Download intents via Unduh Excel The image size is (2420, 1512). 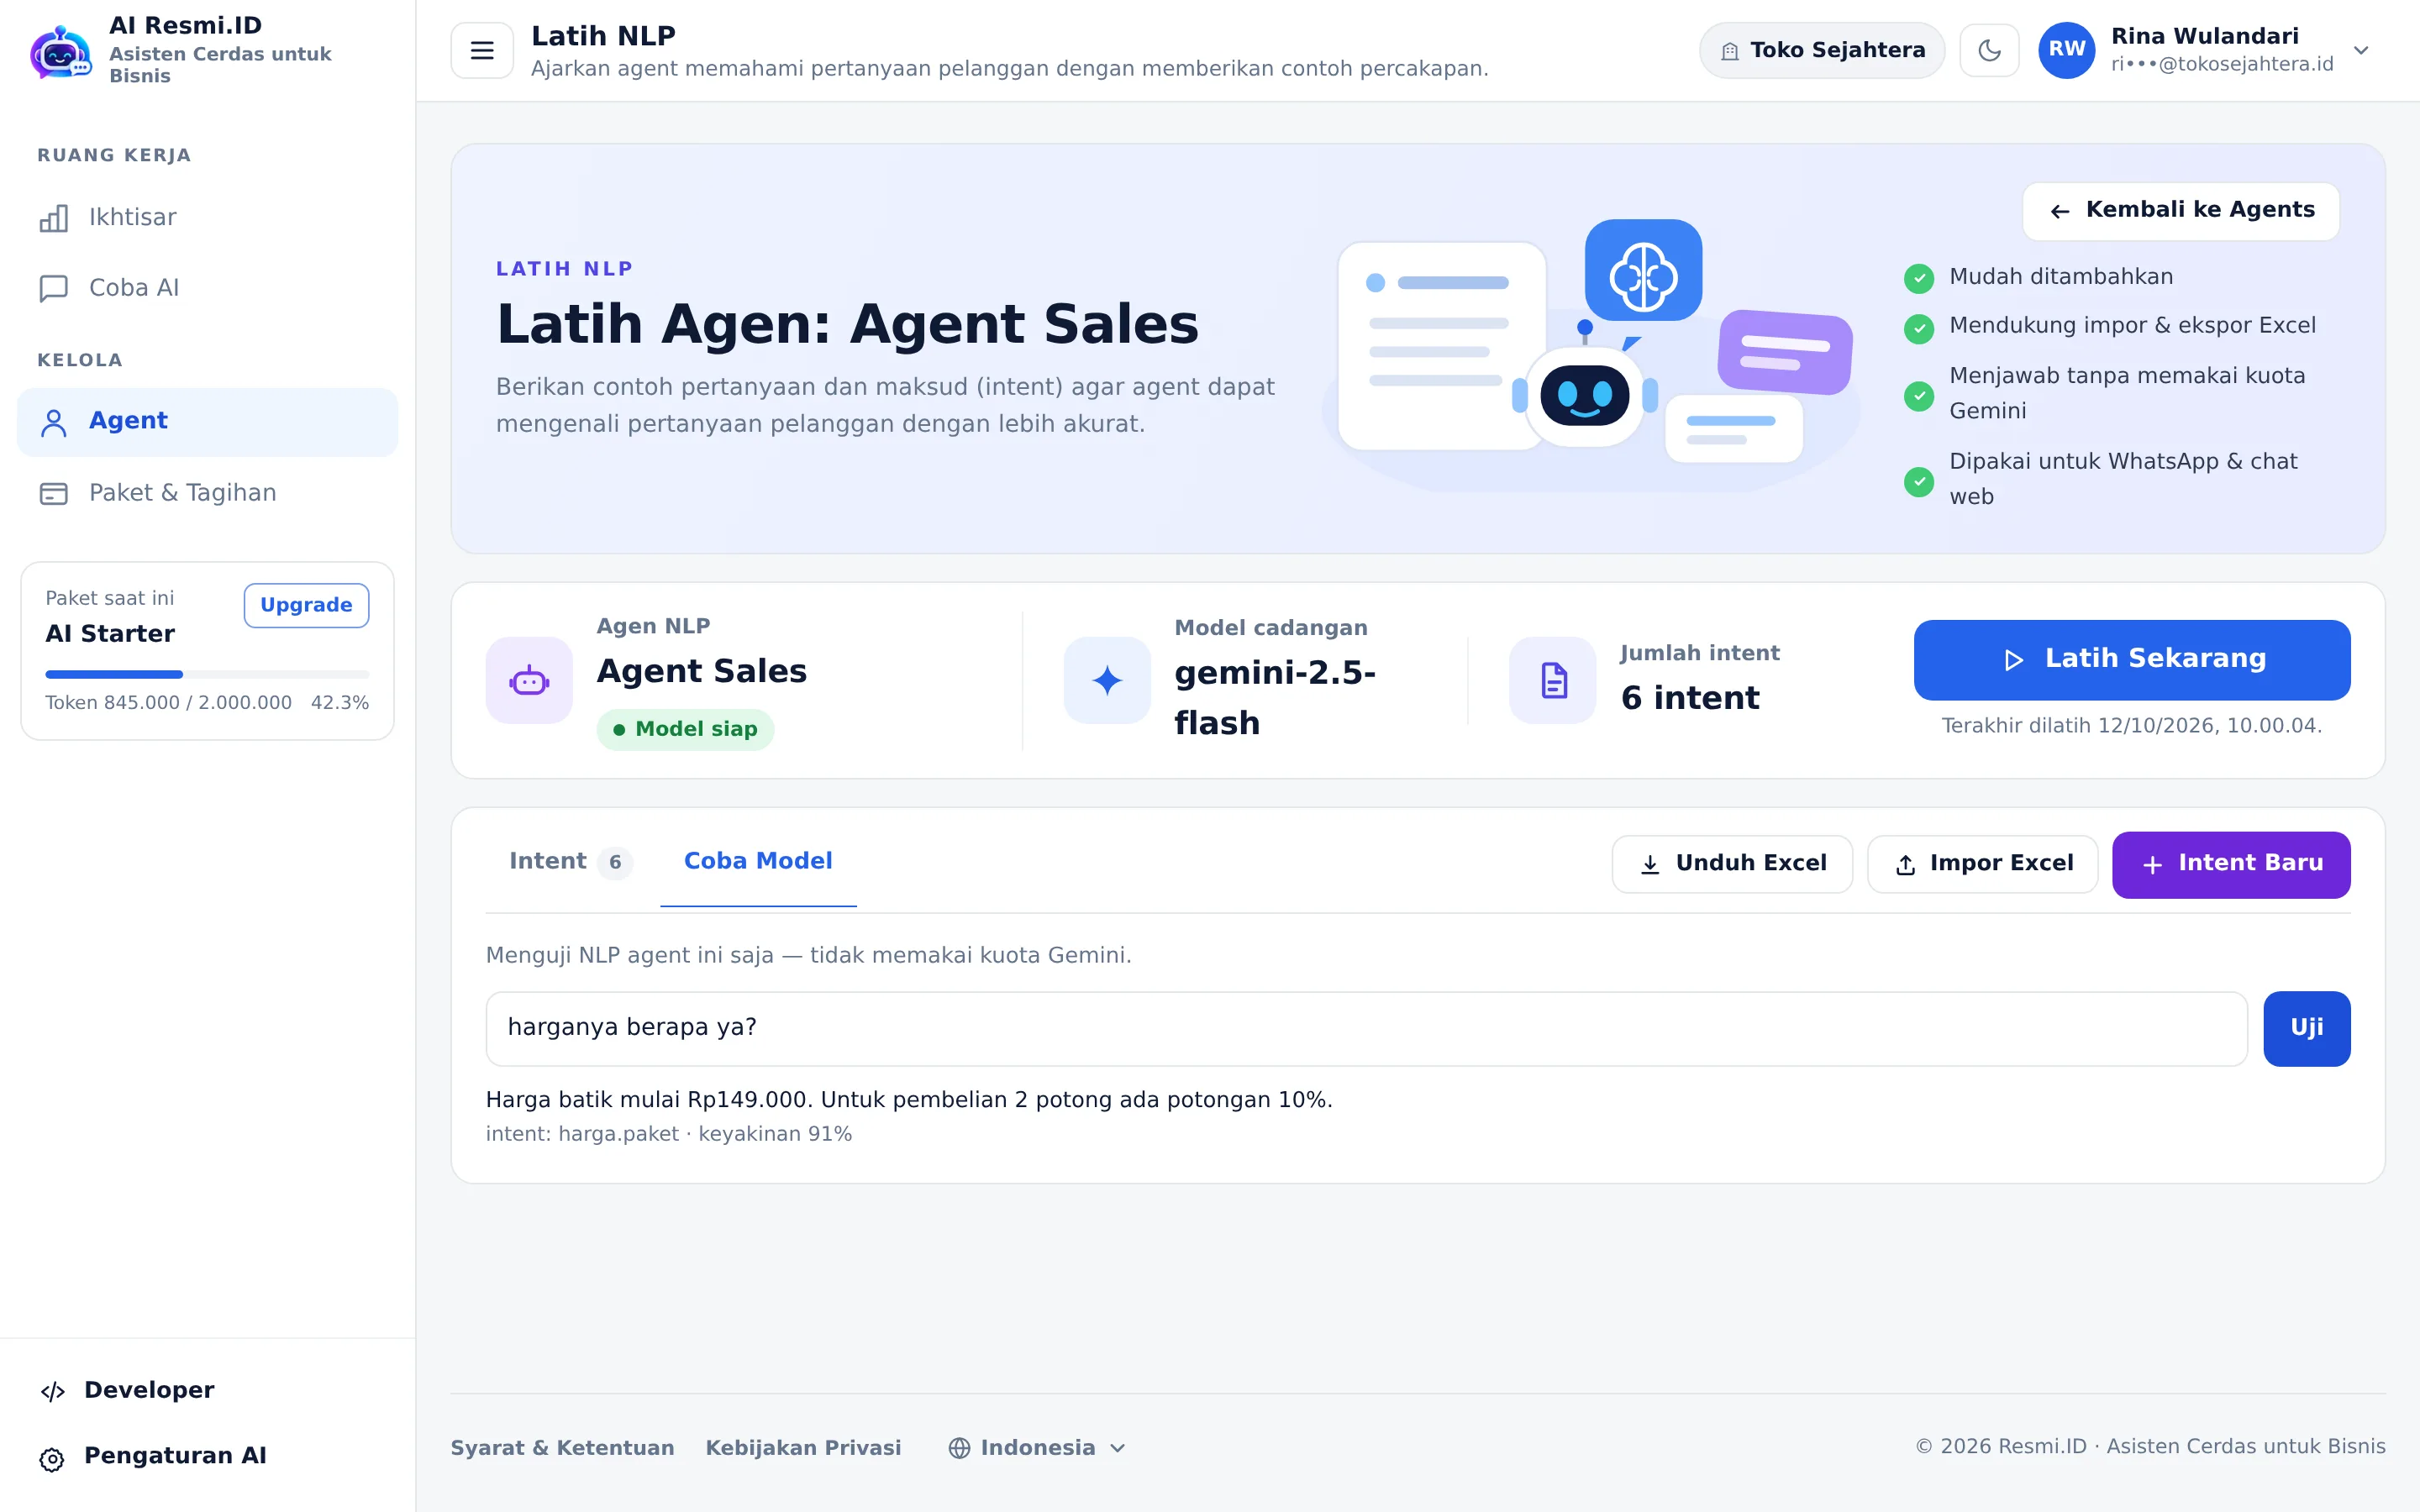[1732, 864]
